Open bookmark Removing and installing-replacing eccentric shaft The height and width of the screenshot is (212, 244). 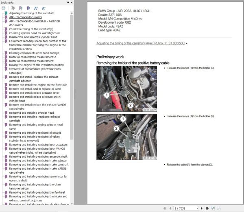pos(38,157)
